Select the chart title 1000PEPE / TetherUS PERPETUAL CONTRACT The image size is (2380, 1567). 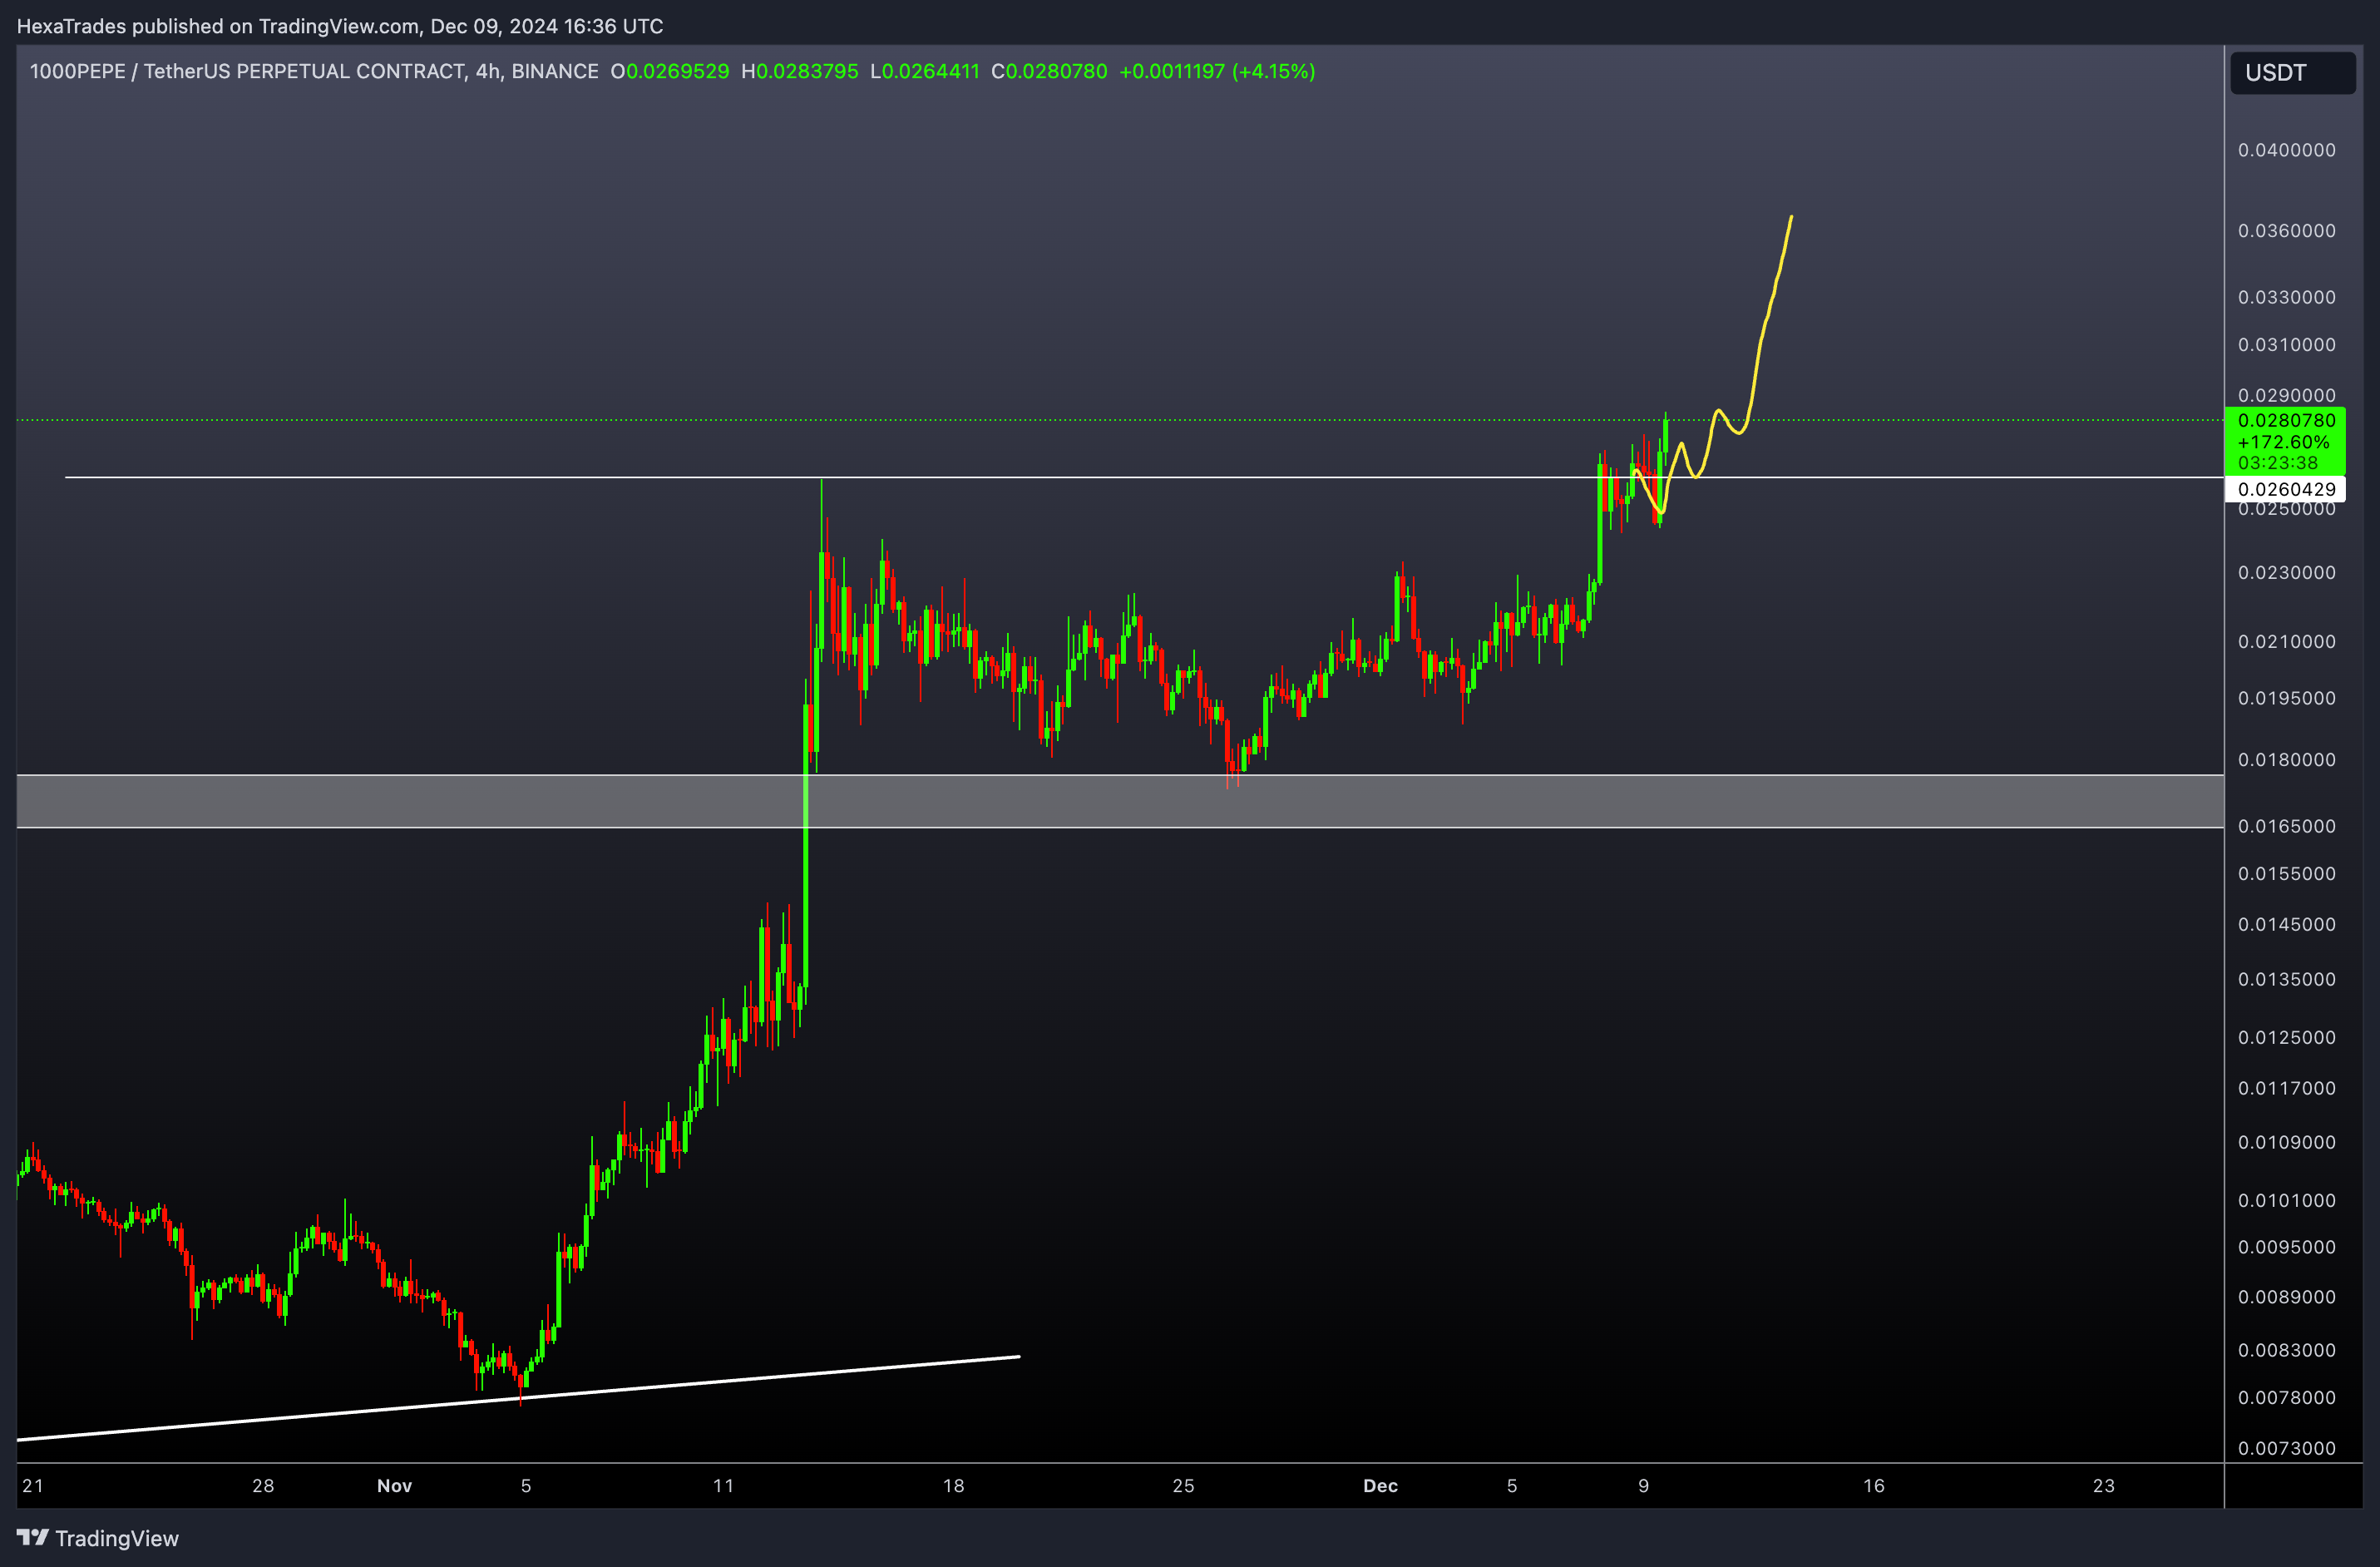click(x=247, y=71)
